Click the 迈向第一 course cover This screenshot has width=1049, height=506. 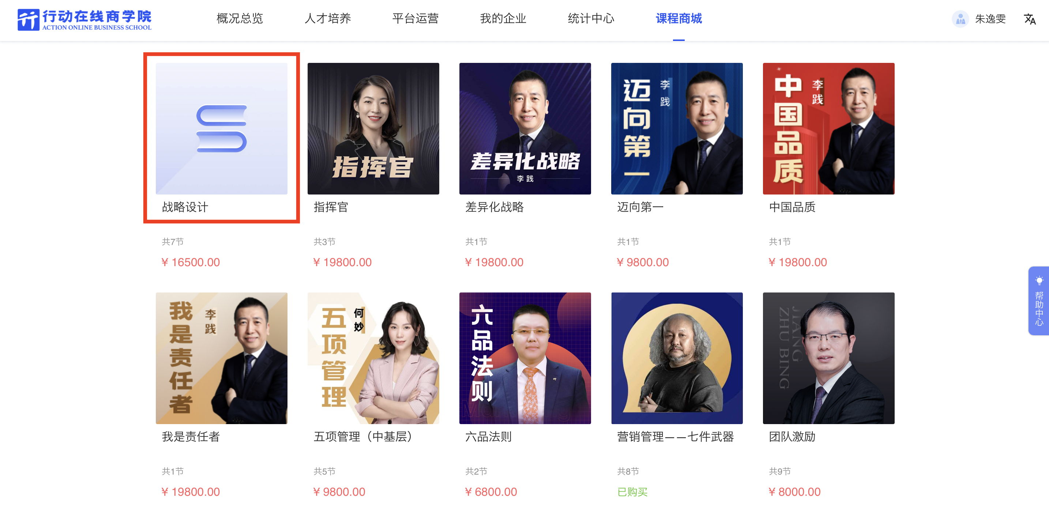click(677, 129)
